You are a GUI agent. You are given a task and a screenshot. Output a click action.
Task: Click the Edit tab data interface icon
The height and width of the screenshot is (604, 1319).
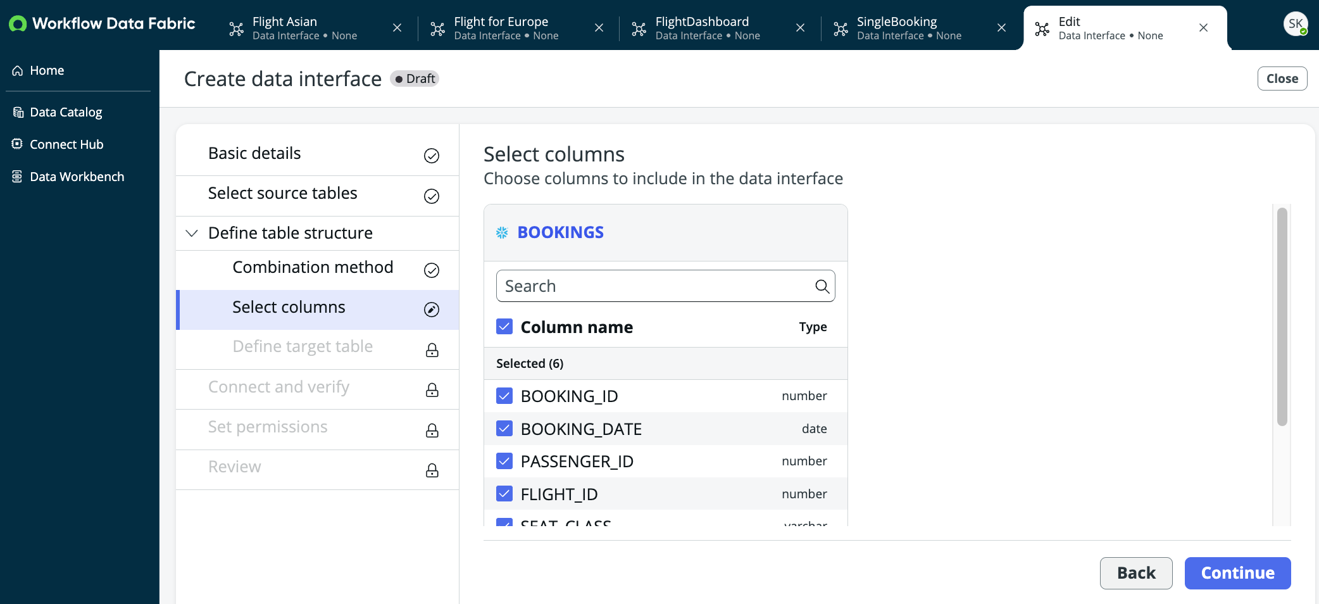pos(1042,28)
